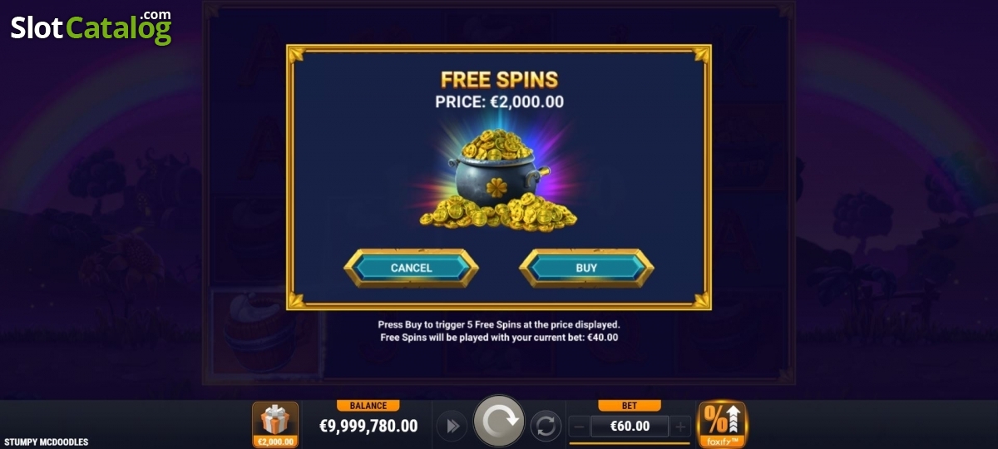The height and width of the screenshot is (449, 998).
Task: Click the Buy button in dialog
Action: pos(586,268)
